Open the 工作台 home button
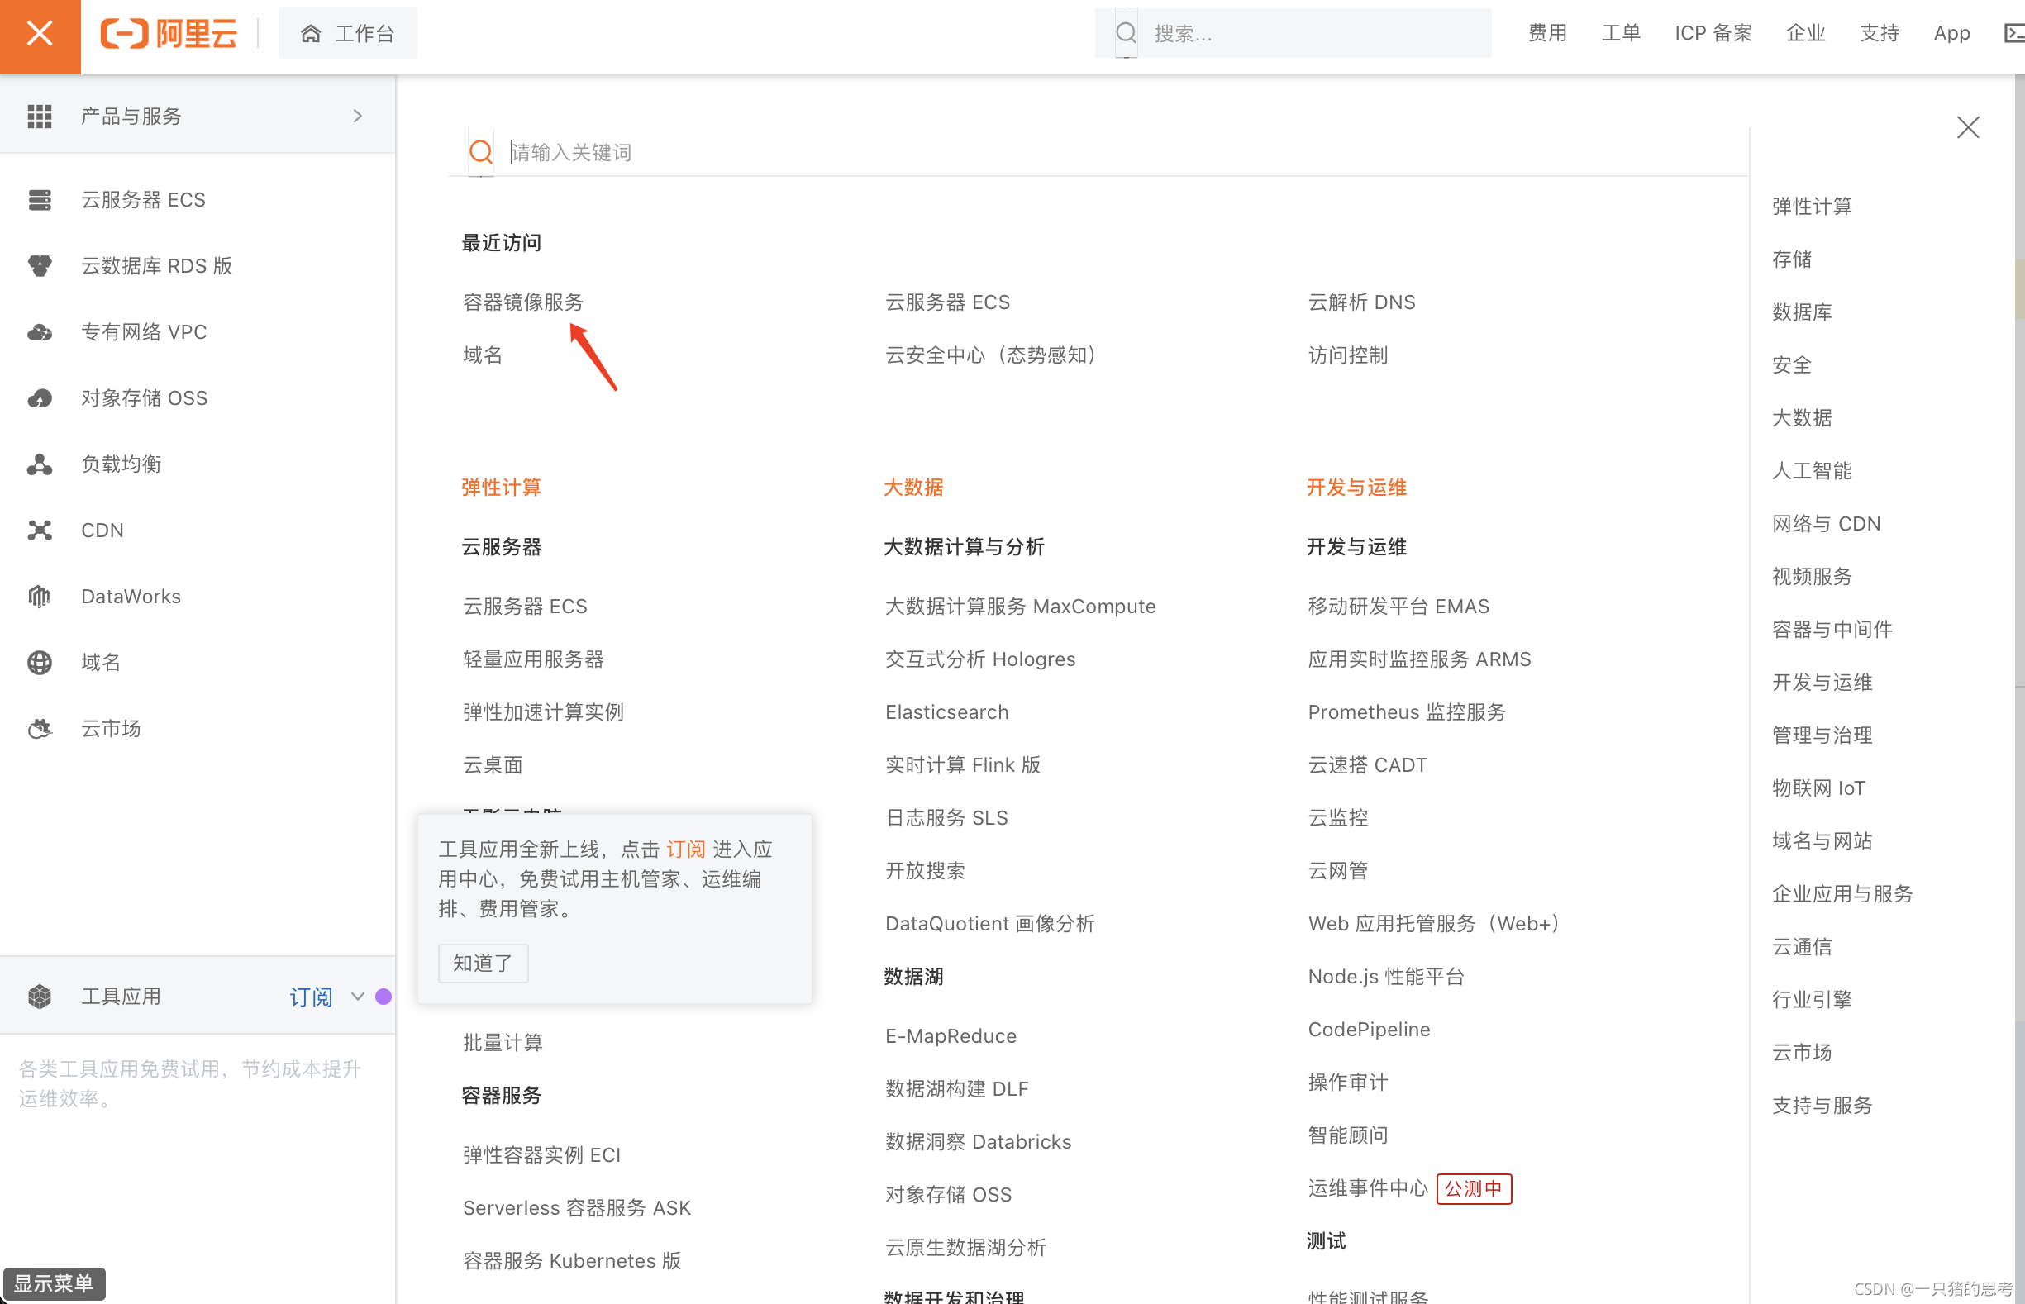The width and height of the screenshot is (2025, 1304). pos(347,34)
